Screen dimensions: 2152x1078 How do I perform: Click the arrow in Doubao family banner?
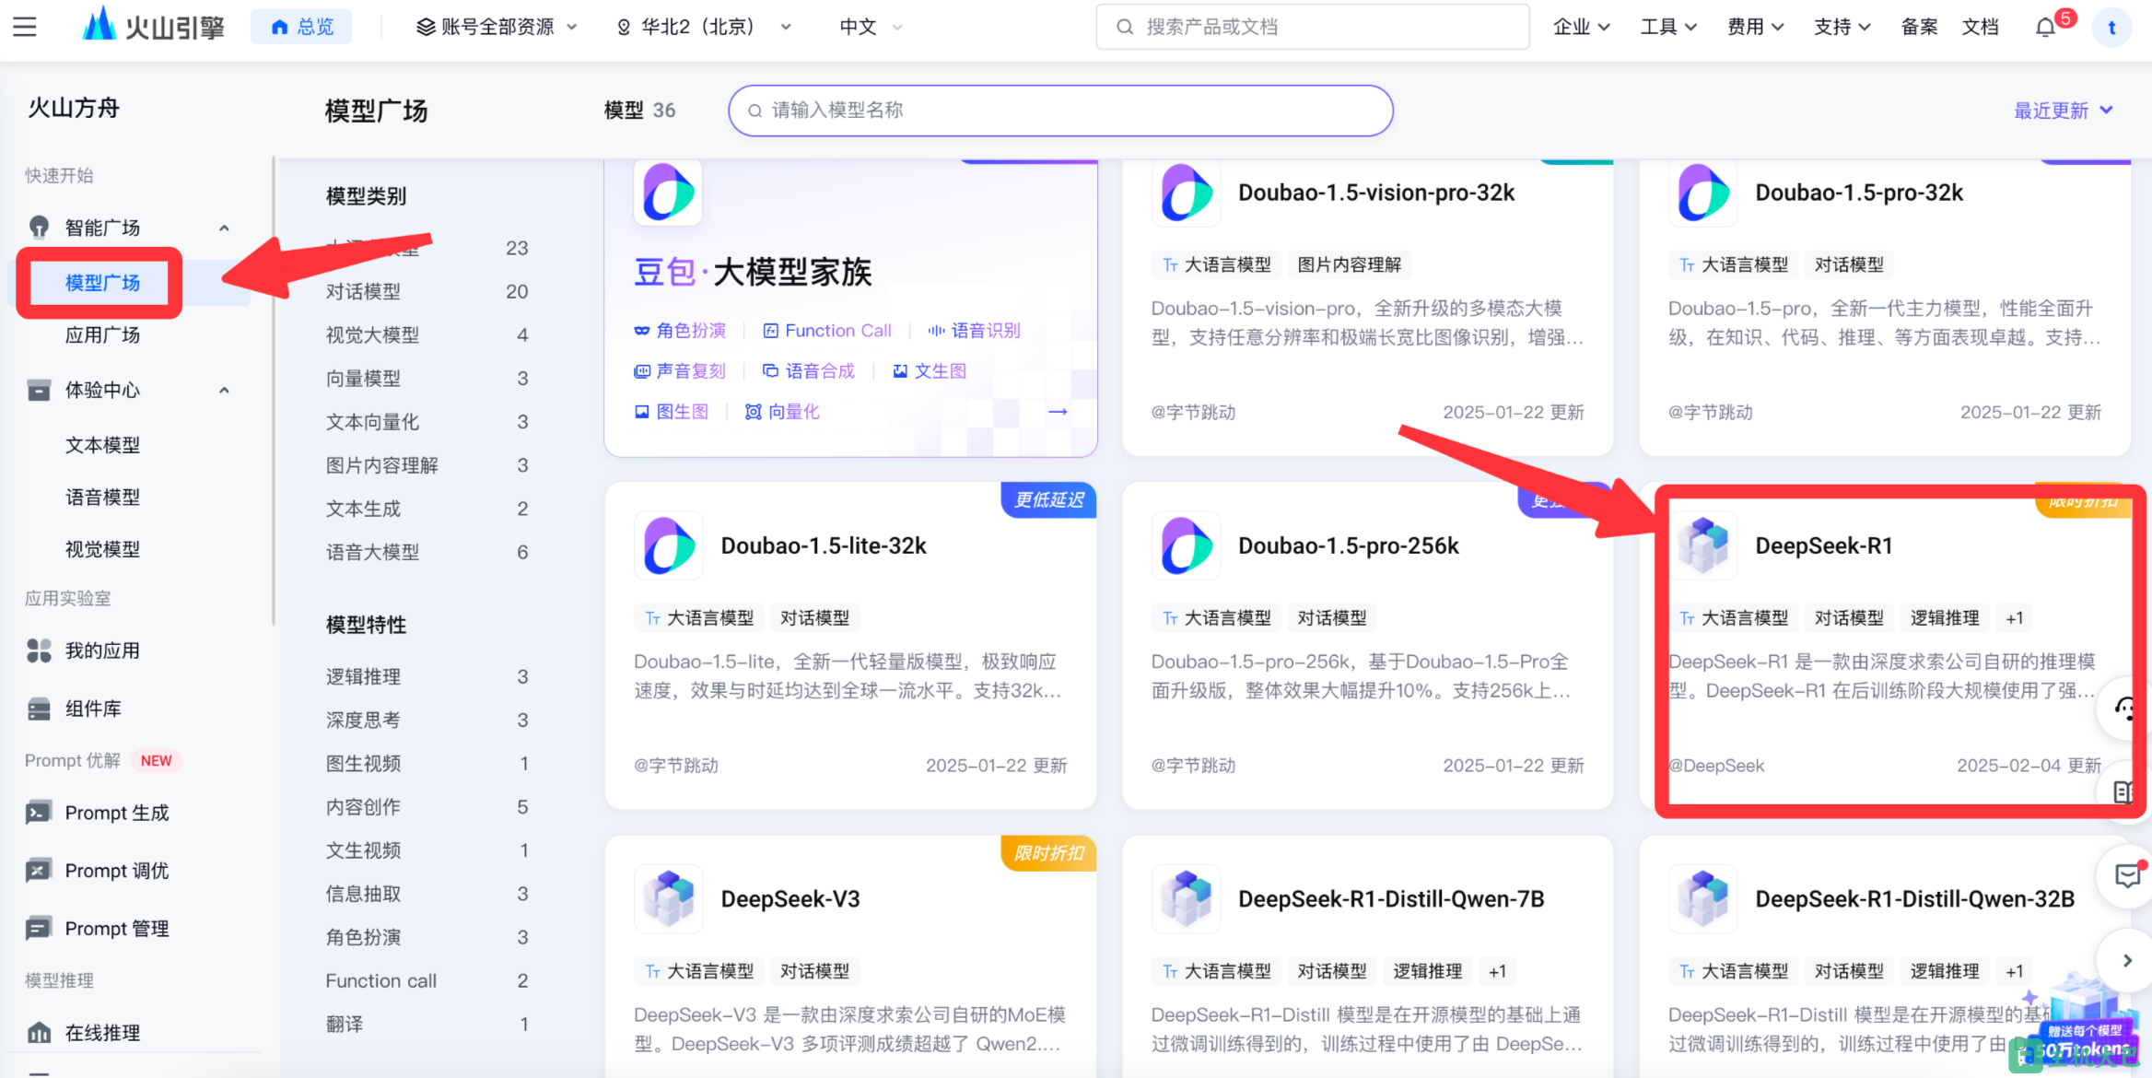[x=1058, y=412]
